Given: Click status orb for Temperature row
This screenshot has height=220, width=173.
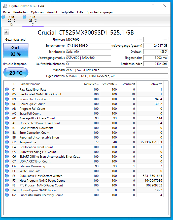Looking at the screenshot, I should 7,142.
